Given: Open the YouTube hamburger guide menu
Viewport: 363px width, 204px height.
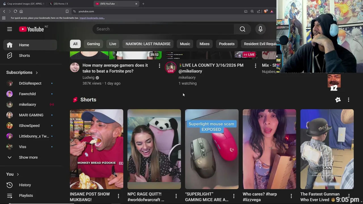Looking at the screenshot, I should coord(10,29).
